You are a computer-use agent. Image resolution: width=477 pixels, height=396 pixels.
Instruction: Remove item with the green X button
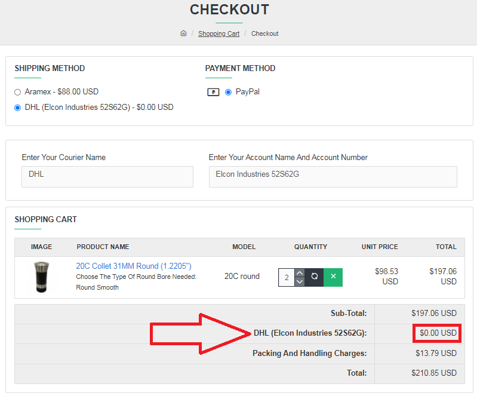(333, 277)
